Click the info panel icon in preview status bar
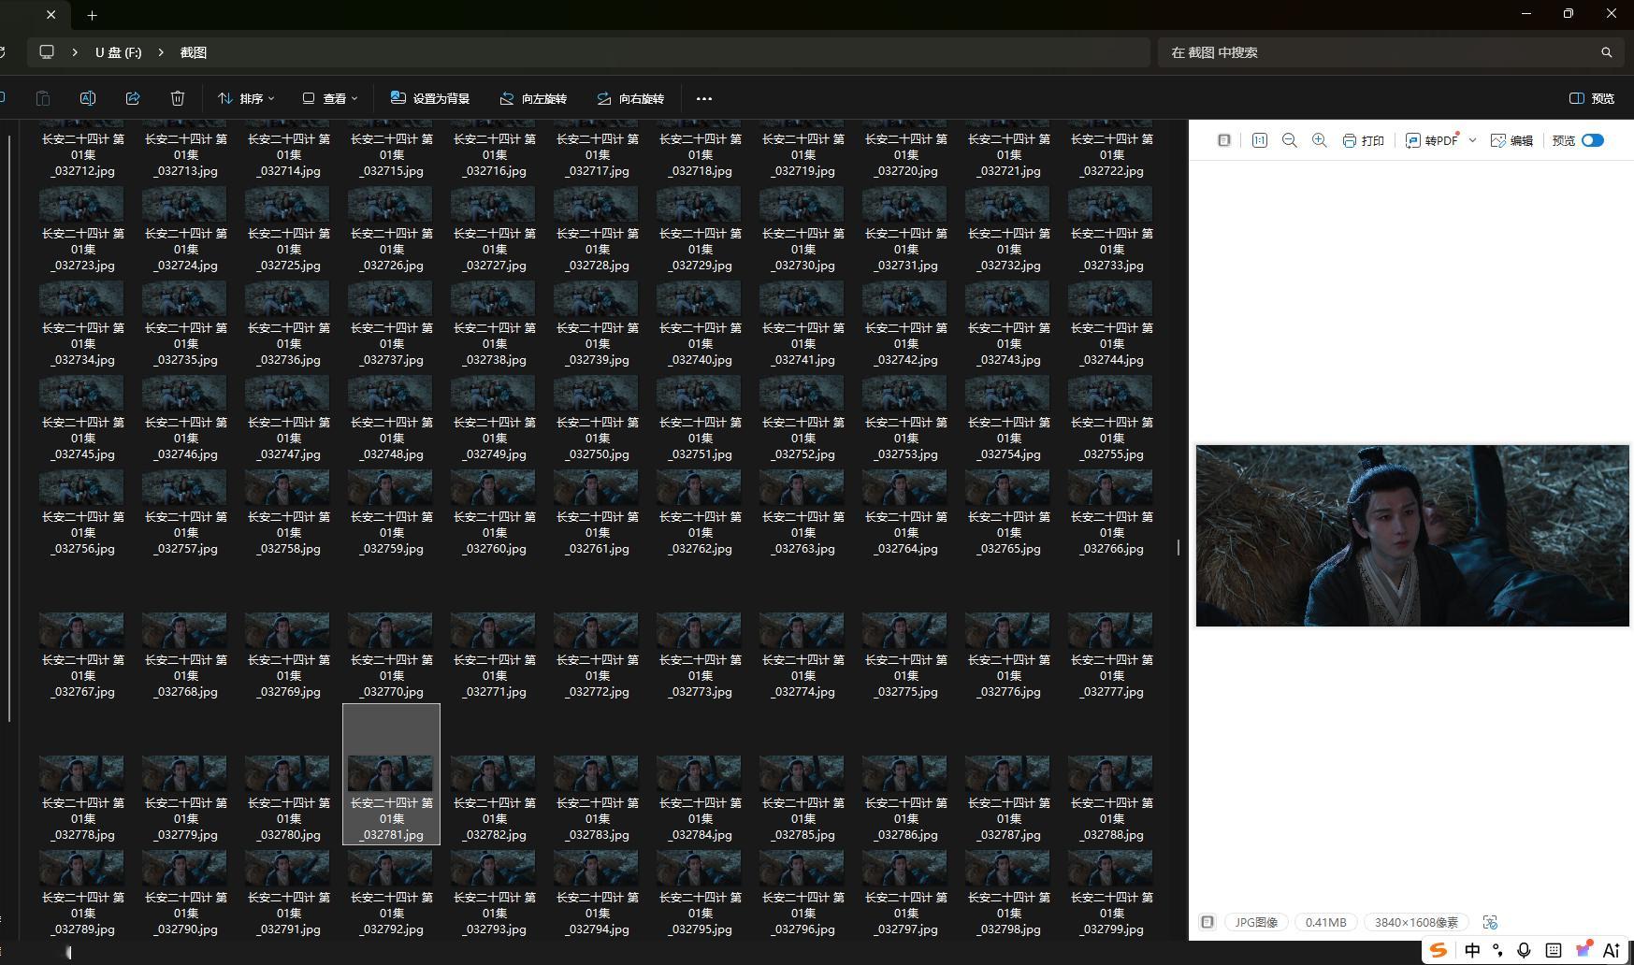The width and height of the screenshot is (1634, 965). [1207, 922]
